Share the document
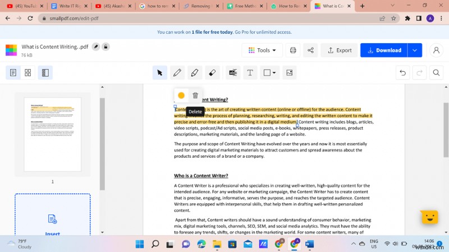This screenshot has width=449, height=252. point(310,51)
